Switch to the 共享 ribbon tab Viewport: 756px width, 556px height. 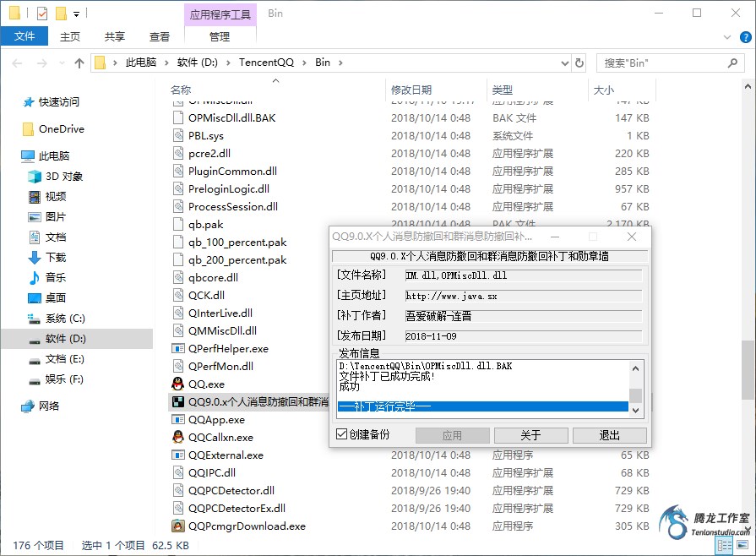pos(115,36)
